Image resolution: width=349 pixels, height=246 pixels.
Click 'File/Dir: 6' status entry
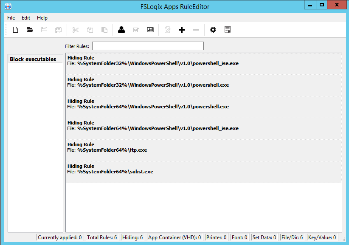coord(292,238)
